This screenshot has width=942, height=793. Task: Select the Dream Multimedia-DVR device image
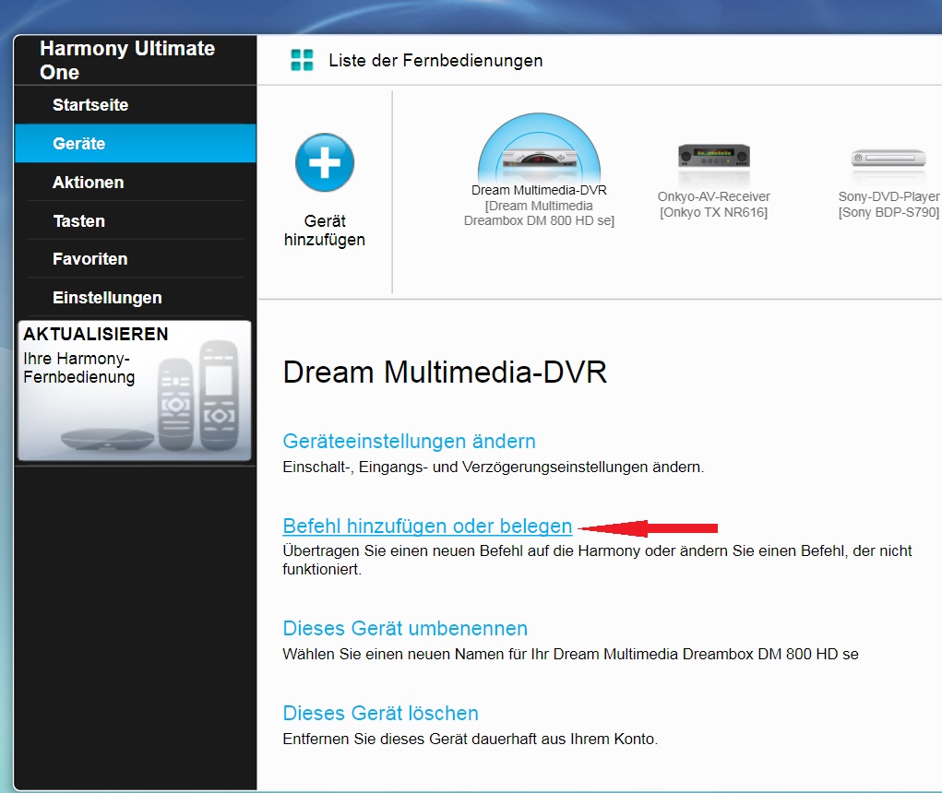pyautogui.click(x=539, y=155)
